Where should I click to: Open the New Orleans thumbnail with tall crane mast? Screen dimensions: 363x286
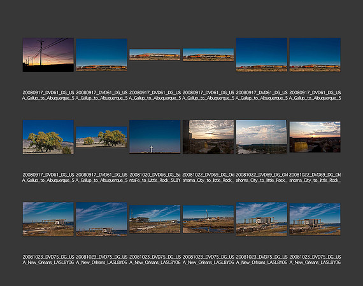[x=208, y=219]
